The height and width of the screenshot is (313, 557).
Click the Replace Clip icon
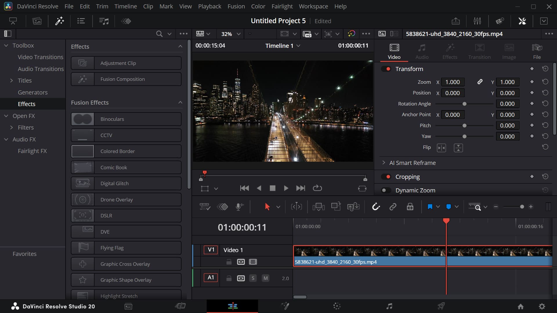[353, 207]
